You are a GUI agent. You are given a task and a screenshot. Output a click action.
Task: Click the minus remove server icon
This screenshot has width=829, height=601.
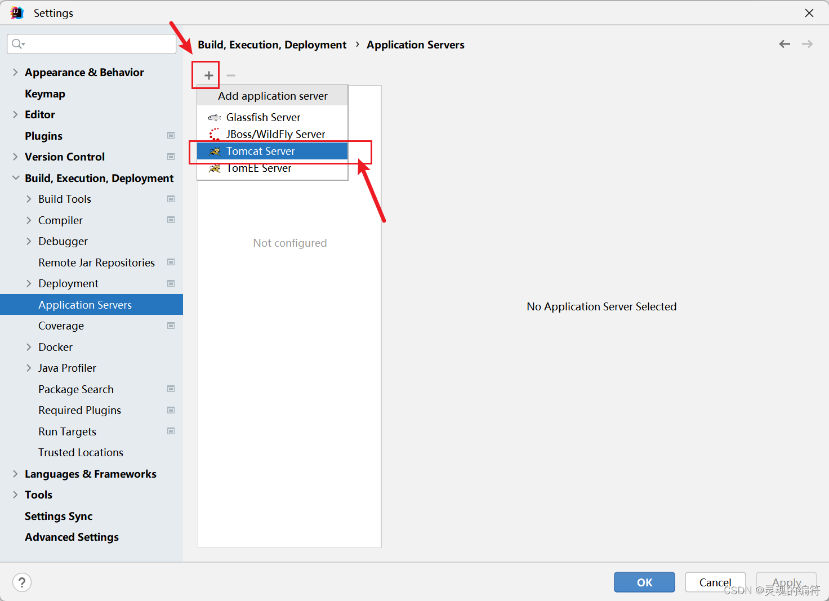click(231, 75)
